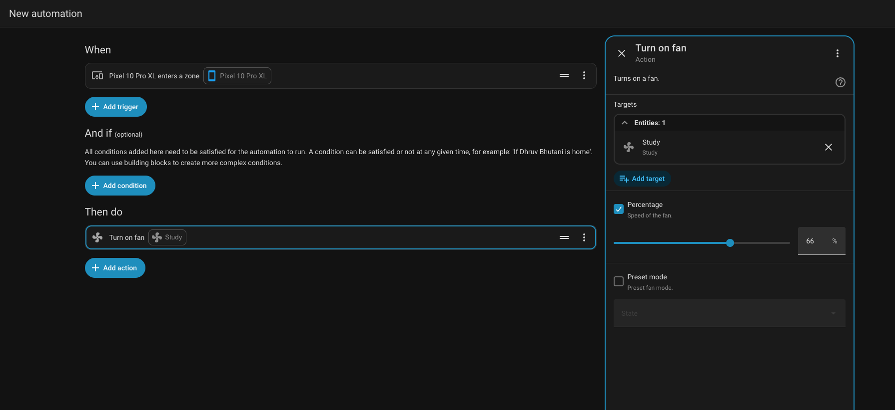Click the Study fan icon in Targets
This screenshot has height=410, width=895.
pyautogui.click(x=628, y=147)
